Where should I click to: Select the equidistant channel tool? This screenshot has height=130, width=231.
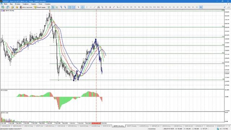pyautogui.click(x=98, y=7)
